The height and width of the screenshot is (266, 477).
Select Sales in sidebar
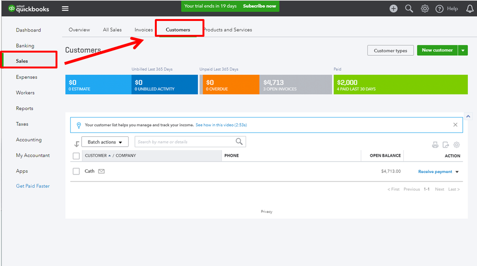(22, 61)
